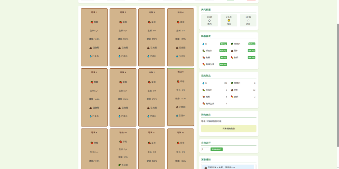
Task: Click the 天气预报 section heading
Action: [206, 10]
